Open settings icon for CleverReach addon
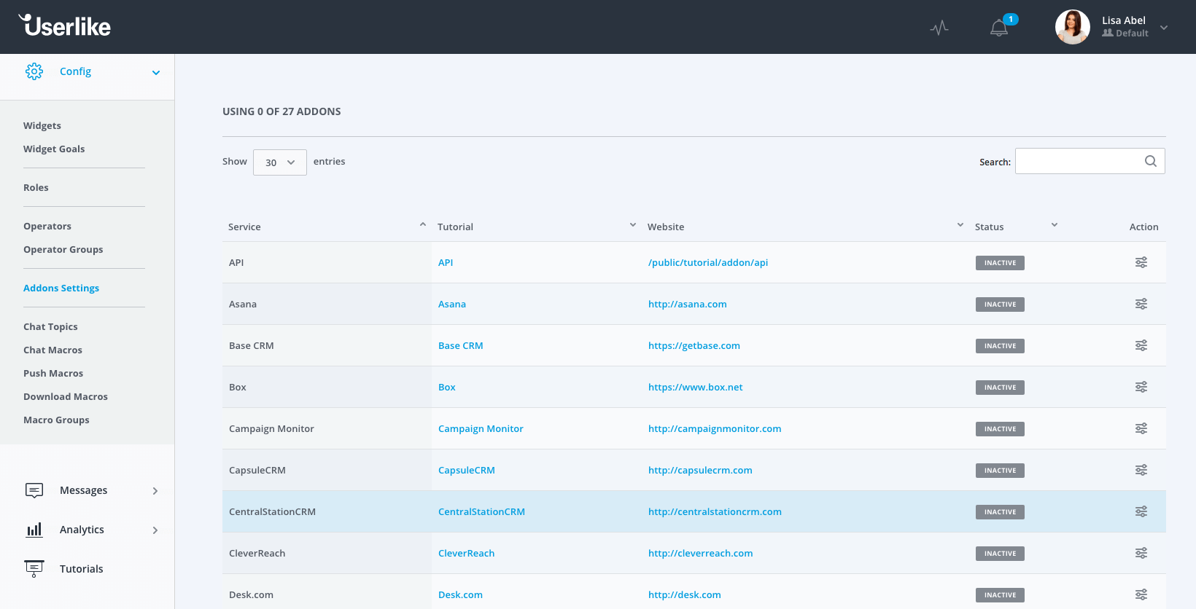 (1141, 553)
